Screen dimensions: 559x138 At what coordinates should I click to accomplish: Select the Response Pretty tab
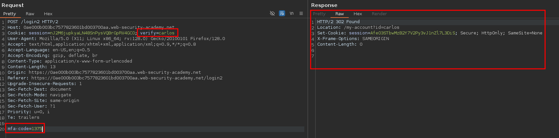(319, 14)
